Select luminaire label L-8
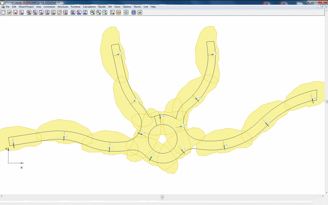Screen dimensions: 328x205 [314, 98]
